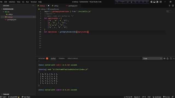
Task: Click errors and warnings status indicator
Action: pos(3,97)
